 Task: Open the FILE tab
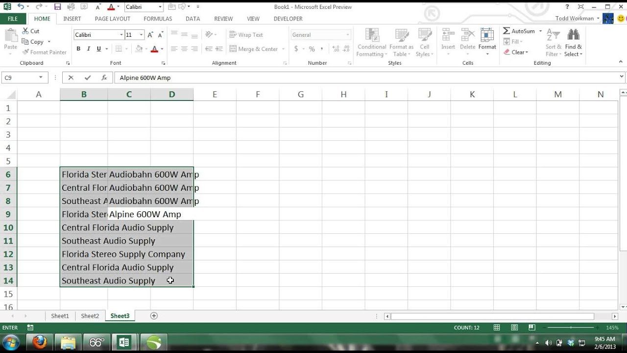13,19
